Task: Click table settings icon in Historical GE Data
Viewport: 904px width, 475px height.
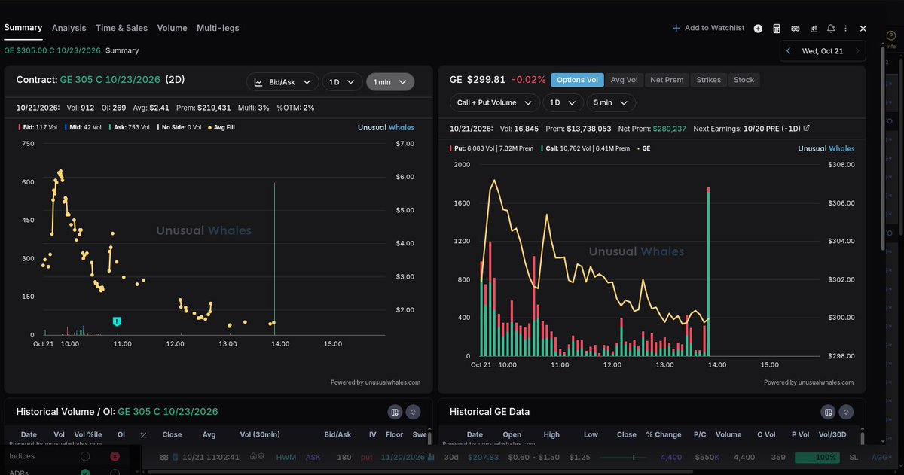Action: (828, 412)
